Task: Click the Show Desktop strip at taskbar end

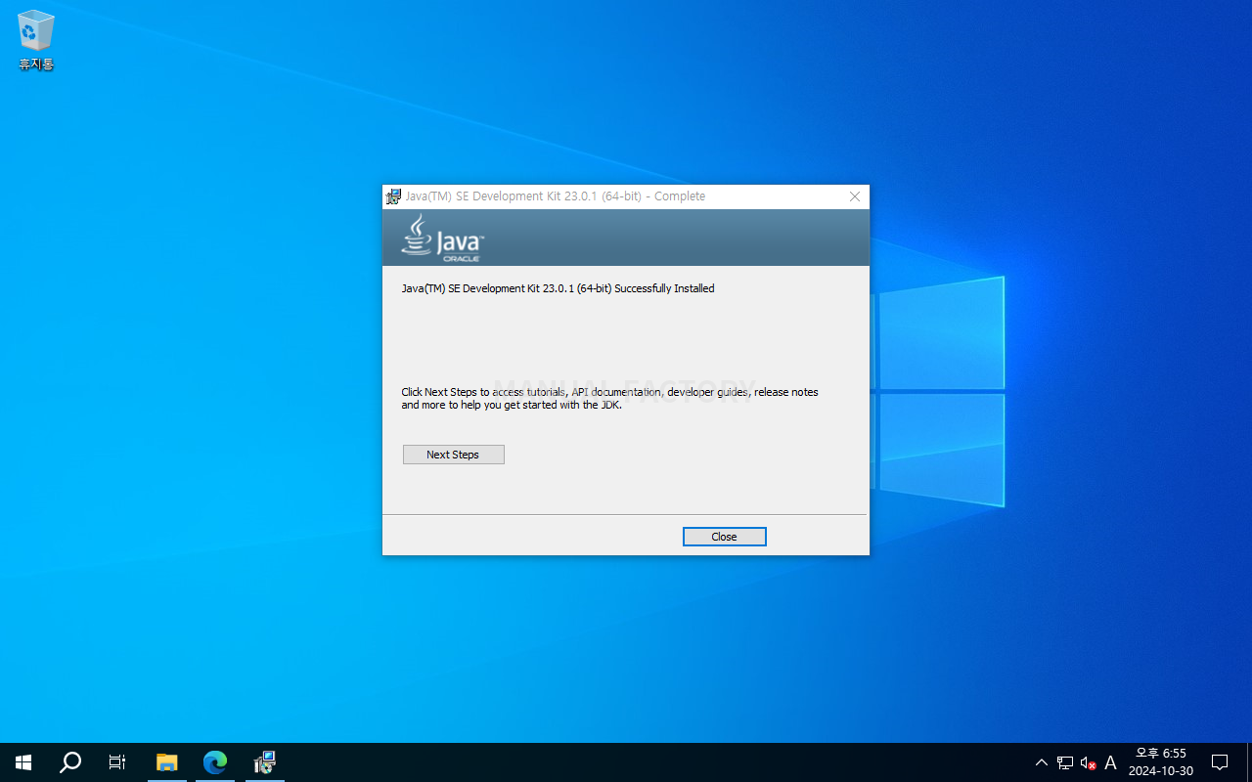Action: (x=1249, y=762)
